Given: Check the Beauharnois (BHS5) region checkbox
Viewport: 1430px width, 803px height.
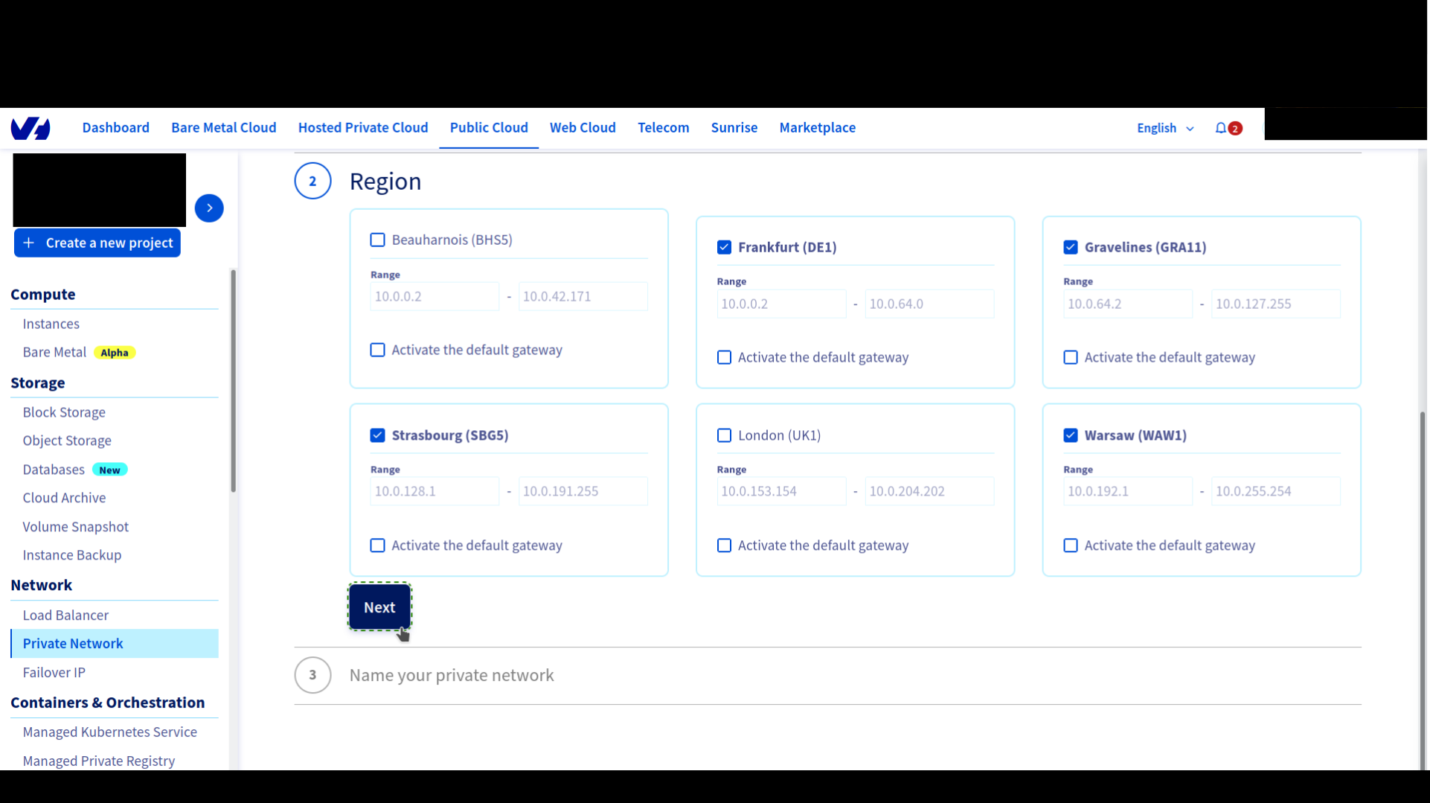Looking at the screenshot, I should click(x=377, y=240).
